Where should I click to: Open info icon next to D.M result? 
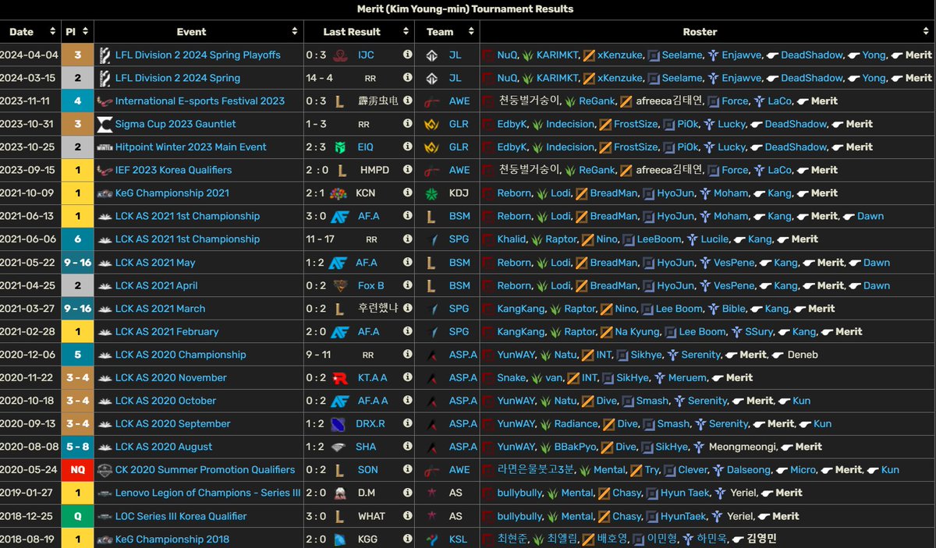(407, 493)
